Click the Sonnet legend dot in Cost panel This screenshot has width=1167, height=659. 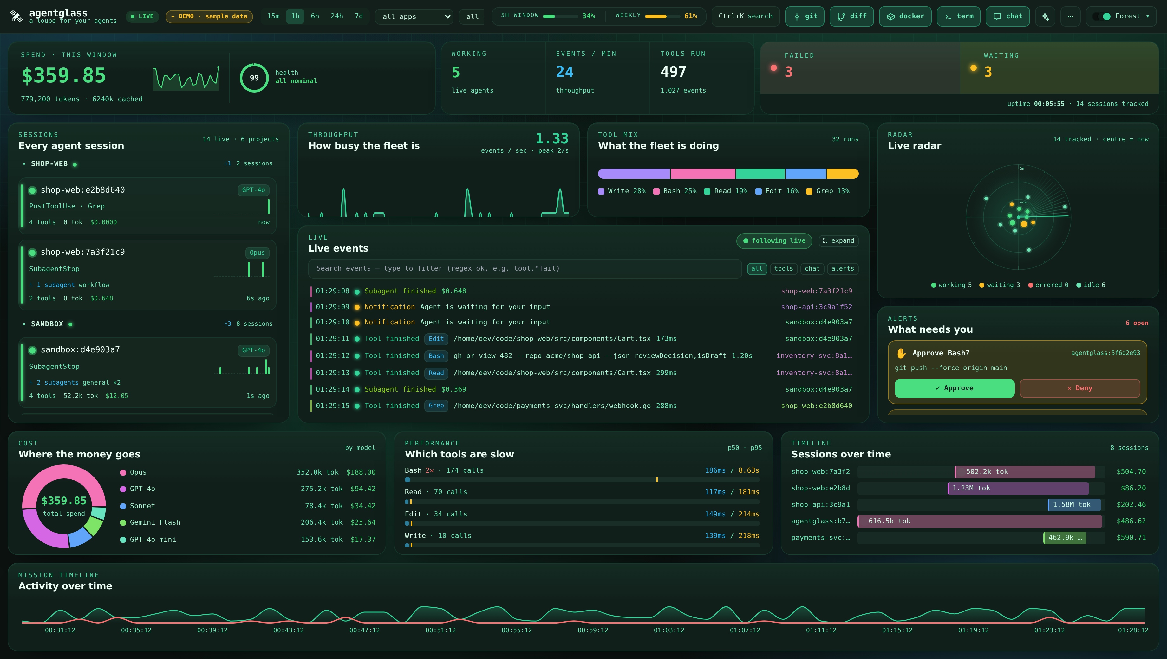click(x=123, y=506)
